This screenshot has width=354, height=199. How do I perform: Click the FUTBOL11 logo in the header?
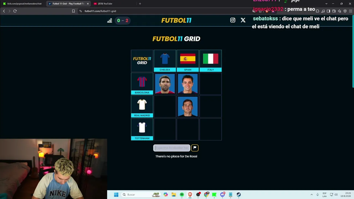tap(176, 20)
